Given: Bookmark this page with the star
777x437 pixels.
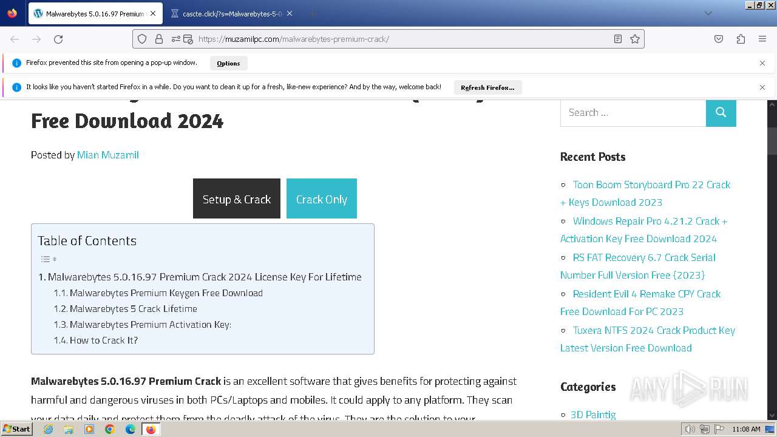Looking at the screenshot, I should point(635,39).
